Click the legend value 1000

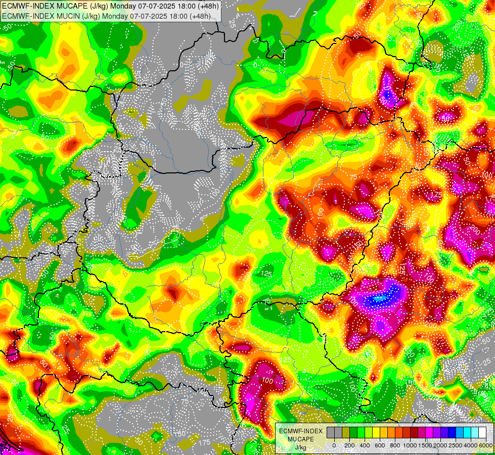410,445
